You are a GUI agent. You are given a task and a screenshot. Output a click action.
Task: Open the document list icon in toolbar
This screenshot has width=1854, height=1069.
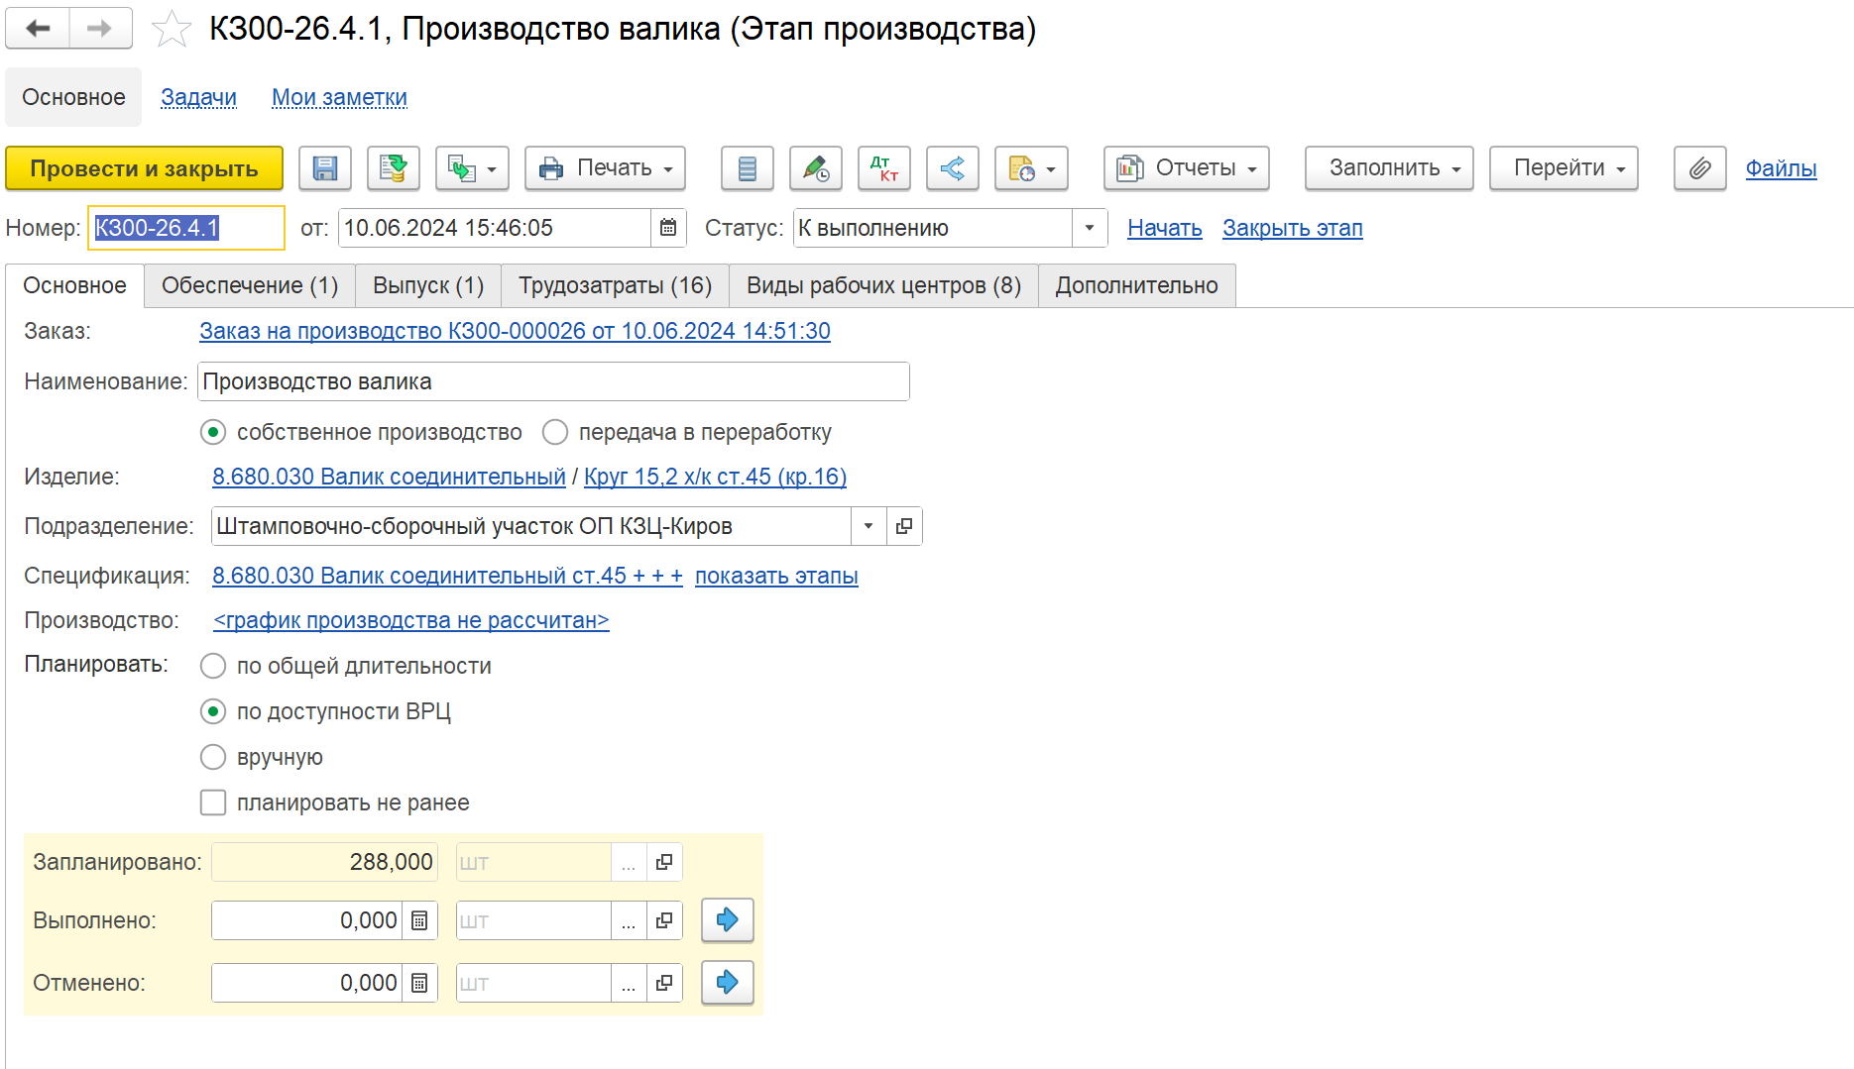coord(748,168)
